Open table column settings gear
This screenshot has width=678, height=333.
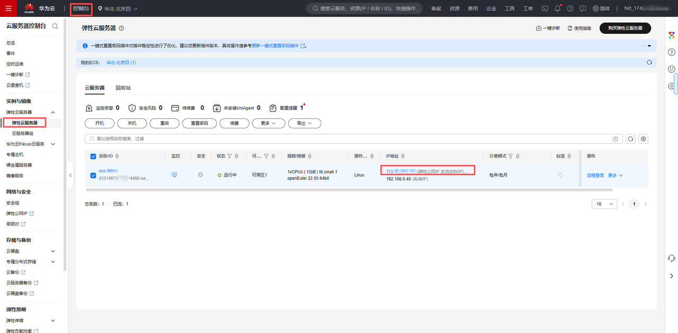(644, 138)
